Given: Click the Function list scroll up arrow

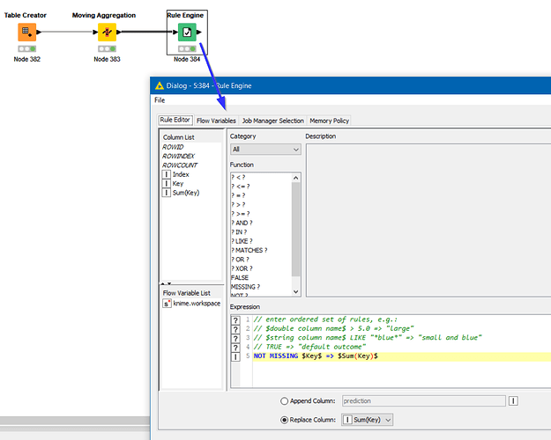Looking at the screenshot, I should coord(296,178).
